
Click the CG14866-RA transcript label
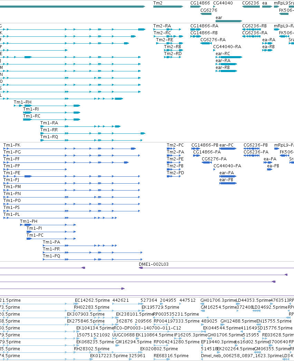204,26
